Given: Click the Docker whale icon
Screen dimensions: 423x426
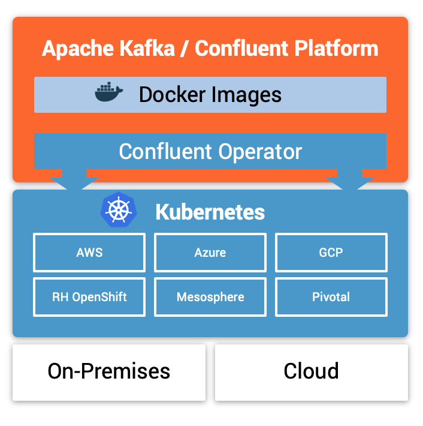Looking at the screenshot, I should coord(108,93).
